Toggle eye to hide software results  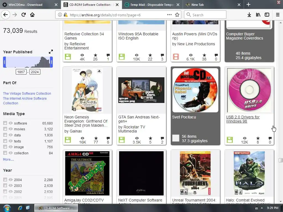point(11,123)
